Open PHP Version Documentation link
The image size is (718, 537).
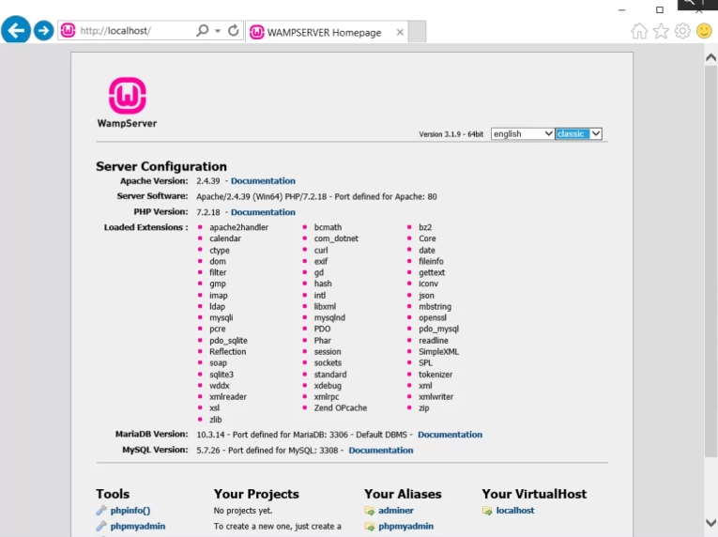(263, 212)
